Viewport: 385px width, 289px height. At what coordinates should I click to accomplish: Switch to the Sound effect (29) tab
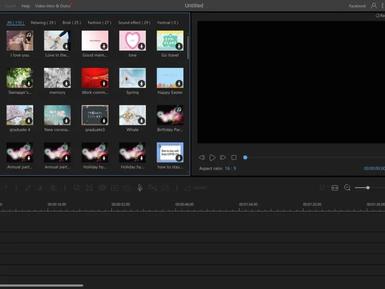134,23
